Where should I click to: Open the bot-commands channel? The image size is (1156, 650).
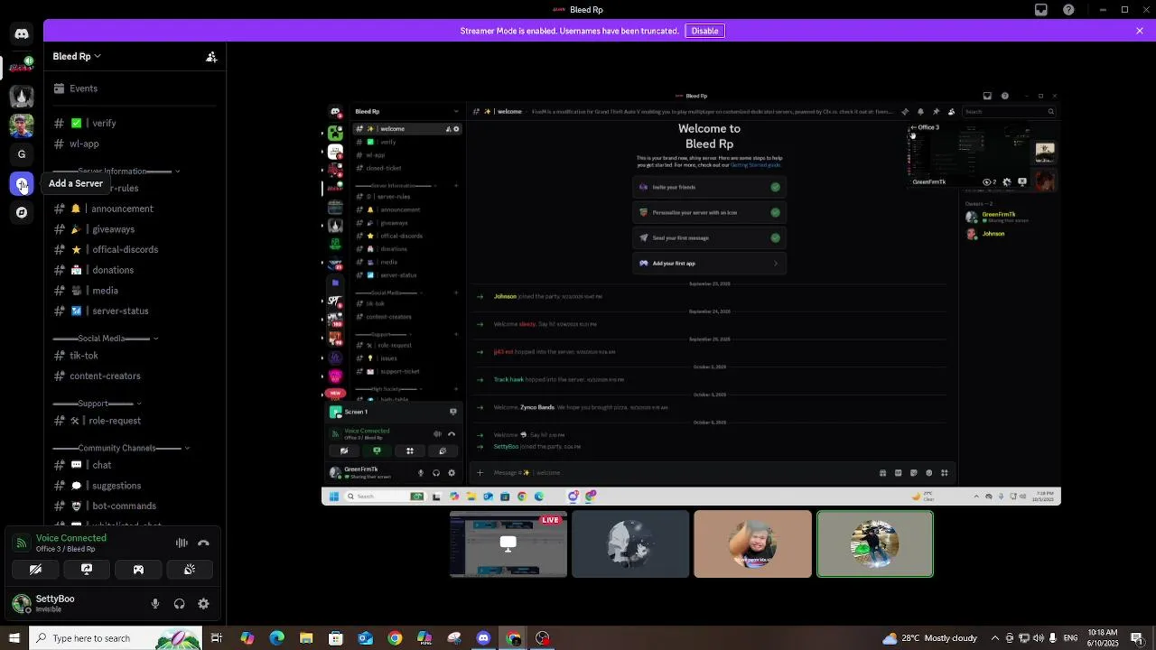(x=135, y=506)
